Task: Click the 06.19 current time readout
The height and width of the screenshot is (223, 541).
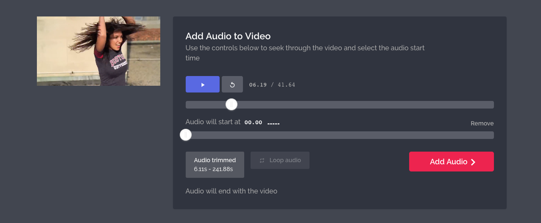Action: tap(258, 85)
